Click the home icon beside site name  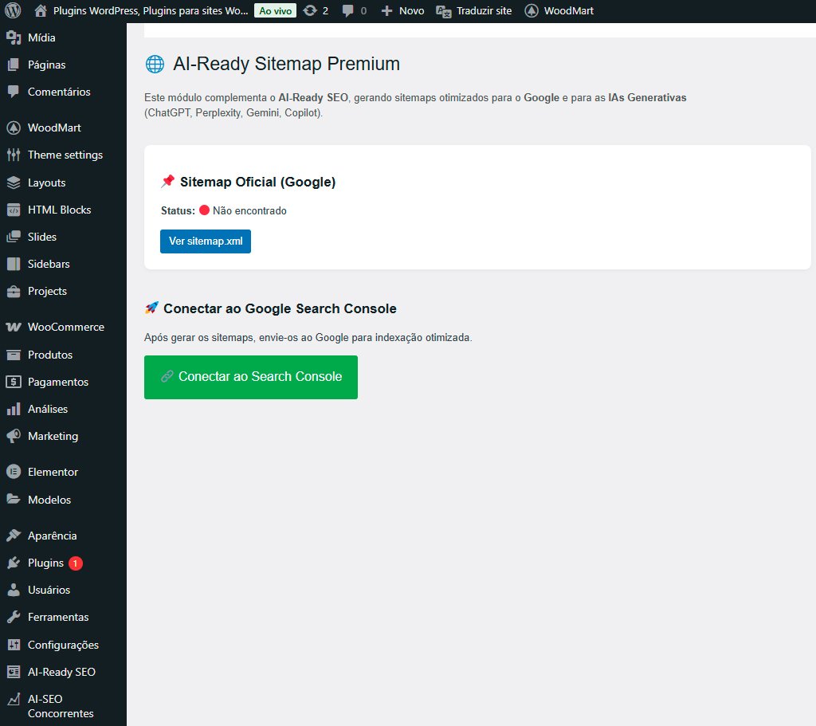41,11
